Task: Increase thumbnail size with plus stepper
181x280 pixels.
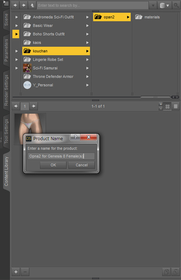Action: coord(161,104)
